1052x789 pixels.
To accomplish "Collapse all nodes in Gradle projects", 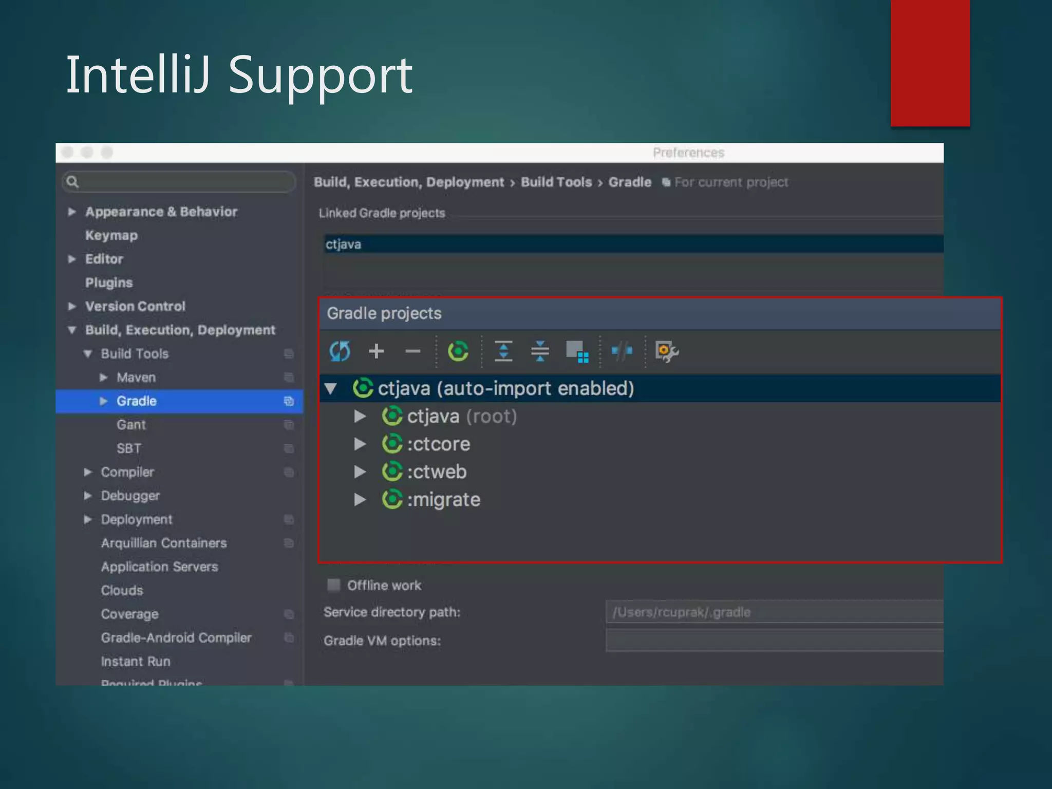I will [x=540, y=351].
